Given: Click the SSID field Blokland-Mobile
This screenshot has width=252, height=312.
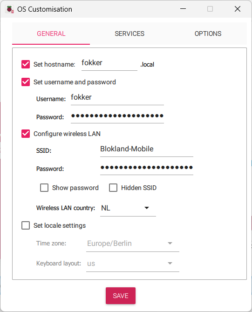Looking at the screenshot, I should click(147, 149).
